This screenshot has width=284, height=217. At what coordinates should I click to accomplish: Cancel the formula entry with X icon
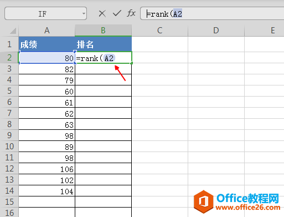pos(102,13)
